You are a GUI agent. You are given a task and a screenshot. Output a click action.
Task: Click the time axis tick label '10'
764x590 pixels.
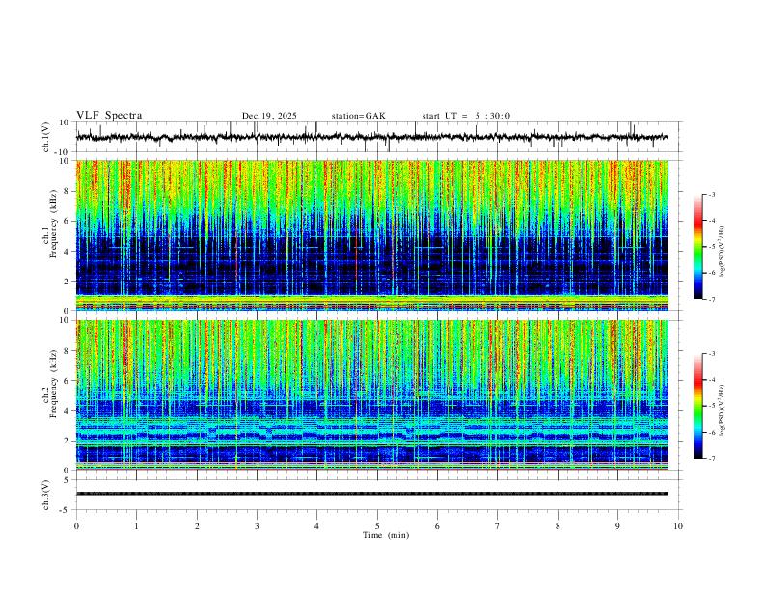point(678,526)
